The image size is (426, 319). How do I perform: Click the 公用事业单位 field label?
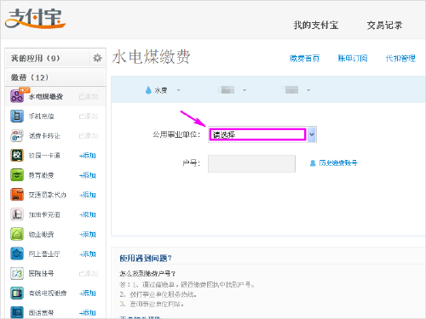(176, 134)
